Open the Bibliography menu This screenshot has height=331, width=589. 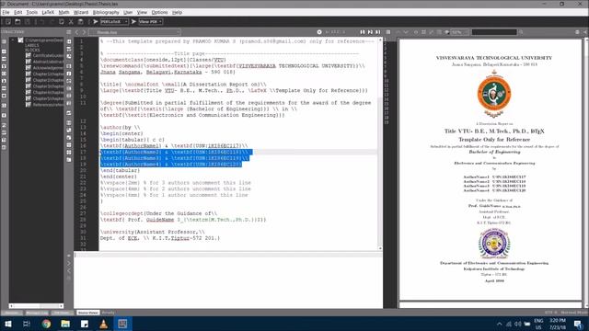[106, 12]
